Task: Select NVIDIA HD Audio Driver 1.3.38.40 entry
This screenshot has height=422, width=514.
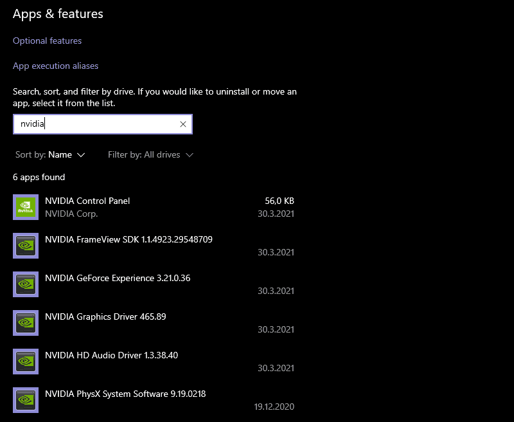Action: tap(111, 355)
